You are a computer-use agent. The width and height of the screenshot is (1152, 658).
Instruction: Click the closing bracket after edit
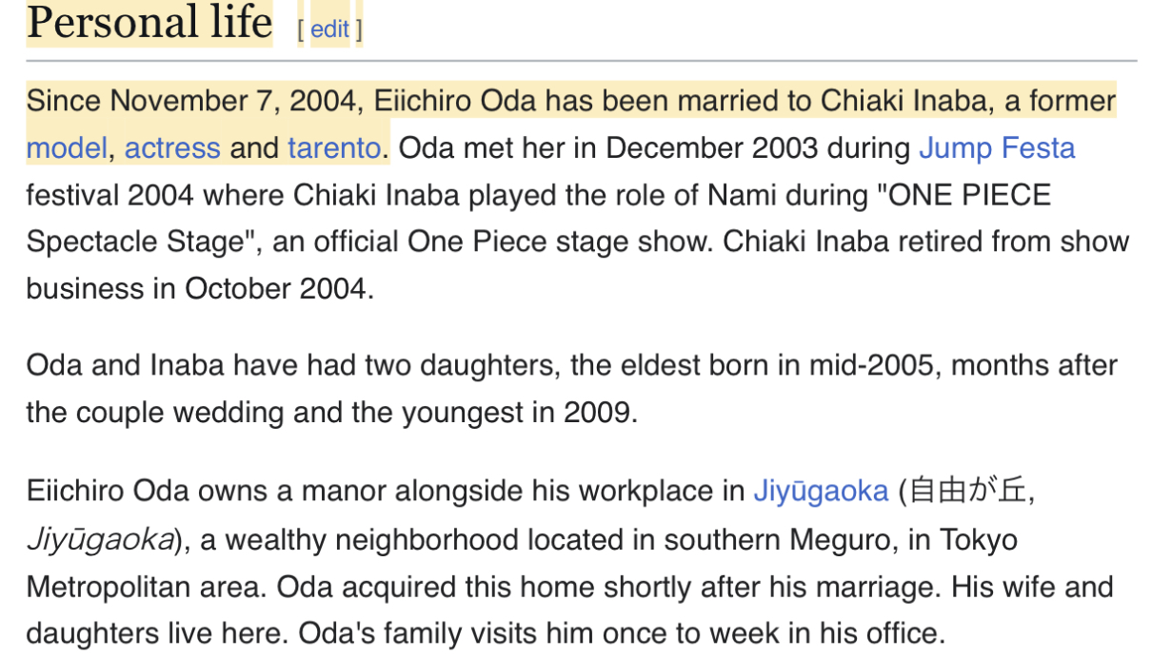tap(359, 29)
